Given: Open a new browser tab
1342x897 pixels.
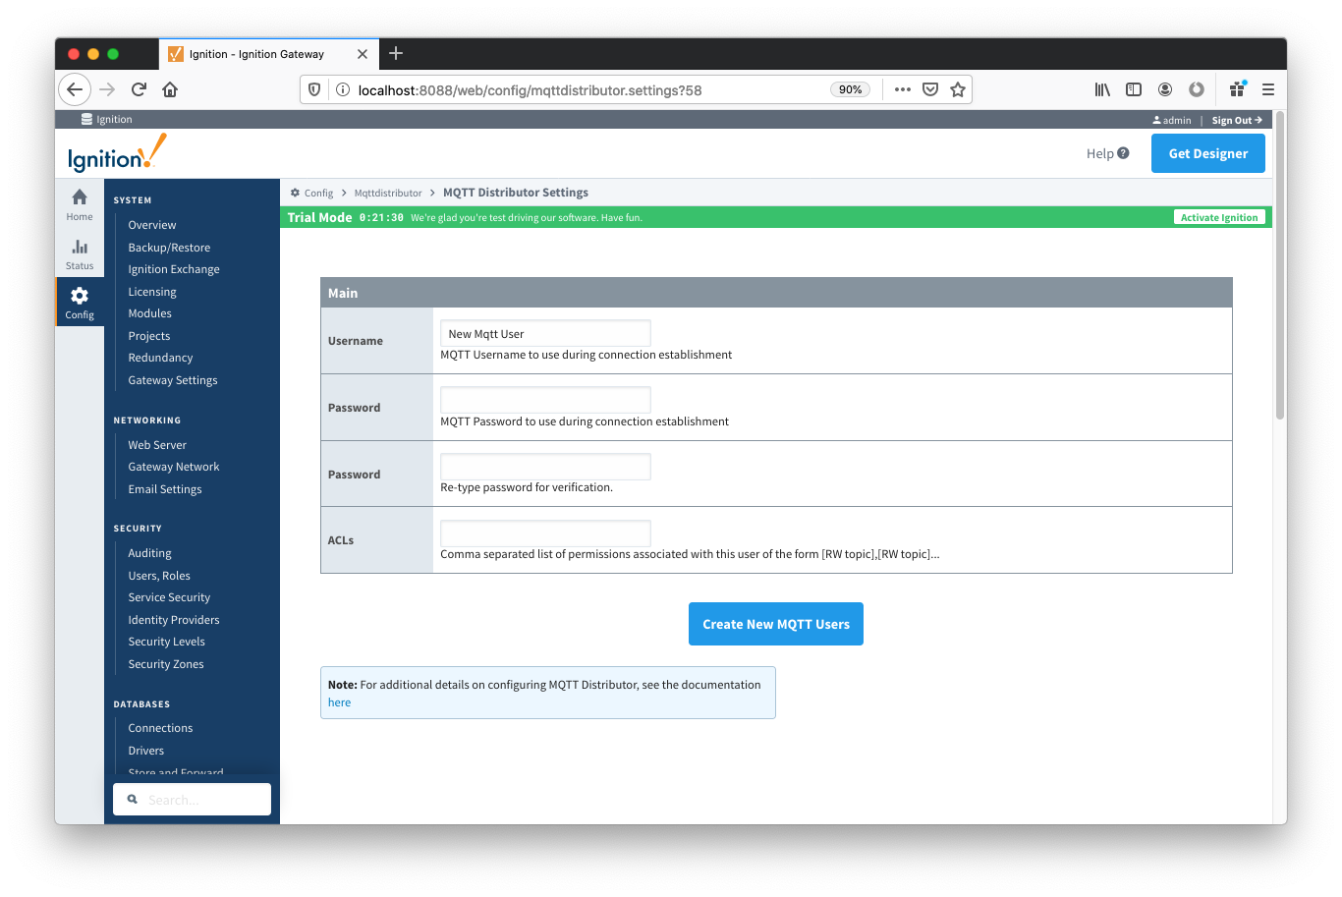Looking at the screenshot, I should pyautogui.click(x=396, y=54).
